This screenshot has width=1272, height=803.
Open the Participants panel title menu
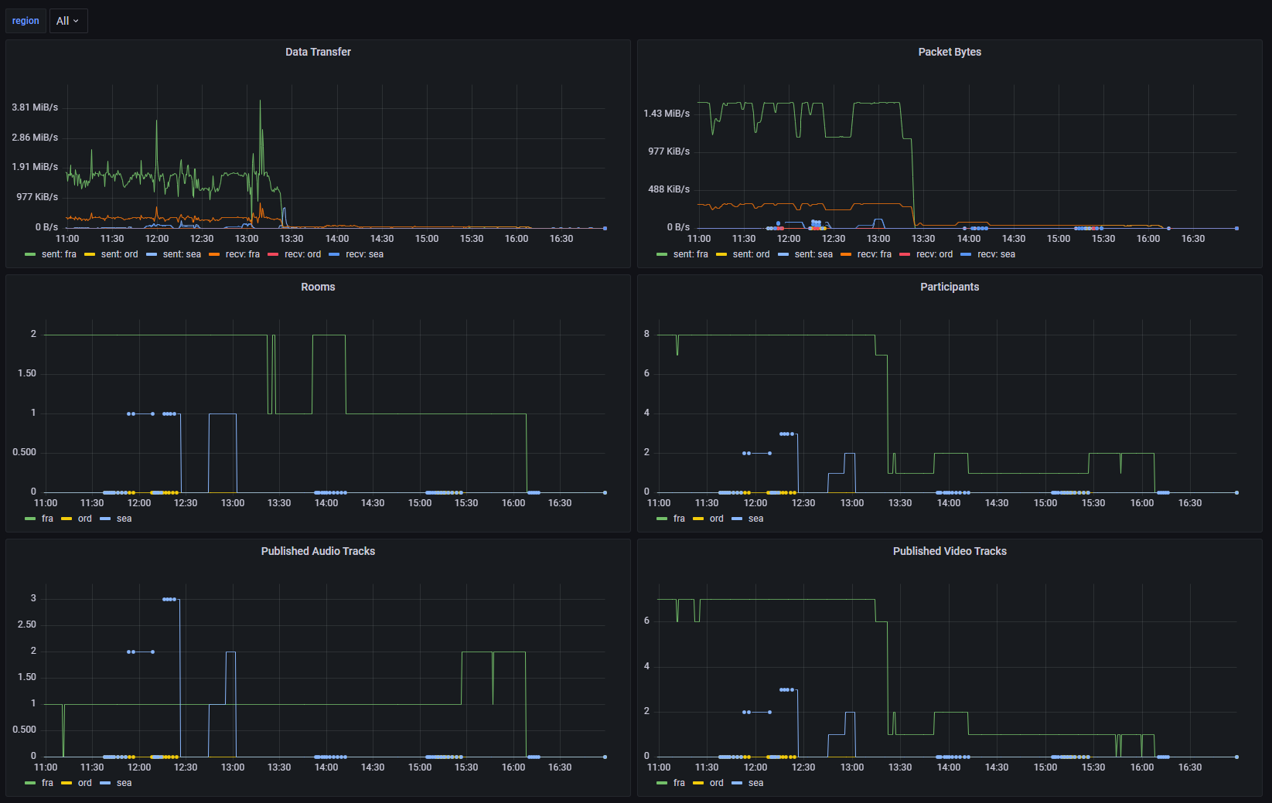tap(950, 287)
